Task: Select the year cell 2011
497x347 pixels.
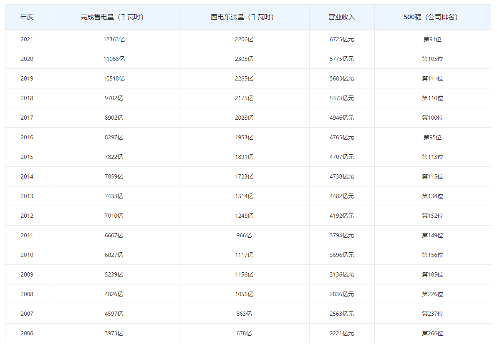Action: [x=27, y=236]
